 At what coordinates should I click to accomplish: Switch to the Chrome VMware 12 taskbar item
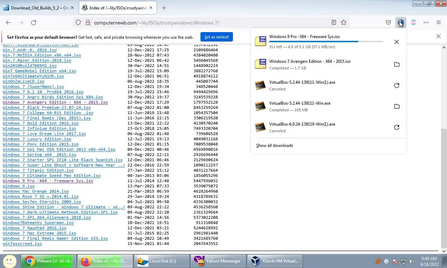coord(48,261)
